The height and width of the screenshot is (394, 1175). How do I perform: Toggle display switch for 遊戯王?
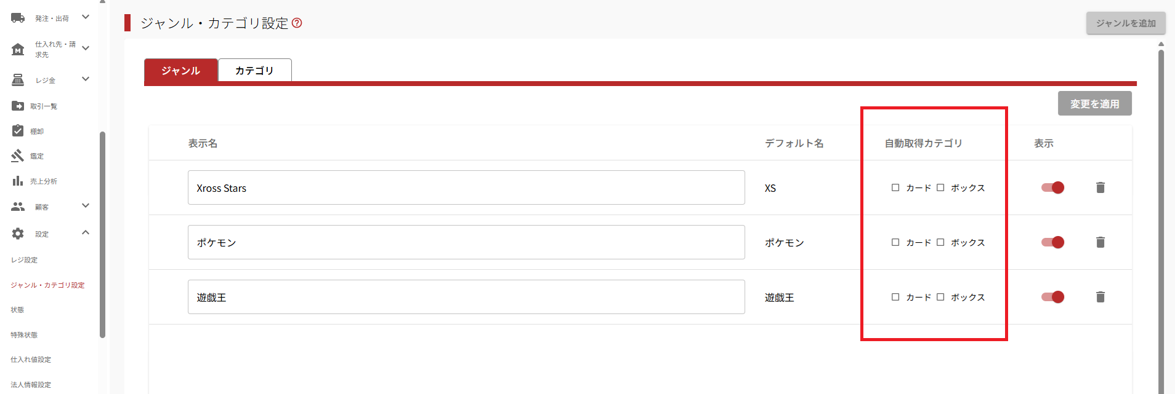tap(1053, 297)
